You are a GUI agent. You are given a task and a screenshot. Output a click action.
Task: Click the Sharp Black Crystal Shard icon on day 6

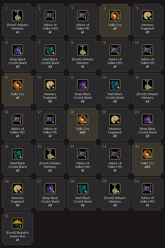[18, 50]
